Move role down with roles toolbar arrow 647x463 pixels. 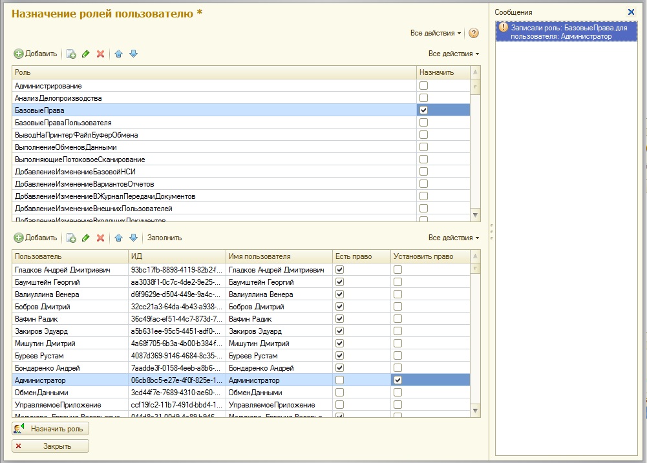(133, 54)
